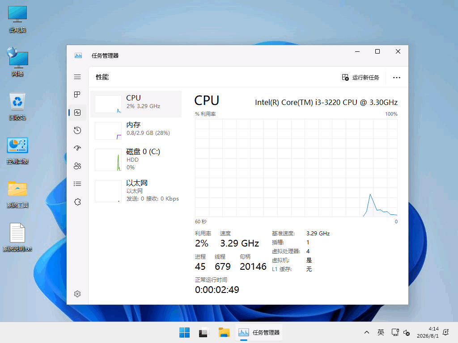
Task: Open the Services page puzzle icon
Action: tap(77, 202)
